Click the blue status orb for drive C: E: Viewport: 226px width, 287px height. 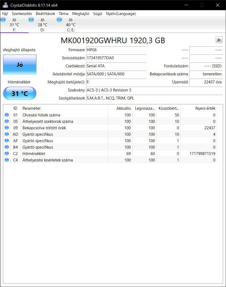click(x=59, y=20)
